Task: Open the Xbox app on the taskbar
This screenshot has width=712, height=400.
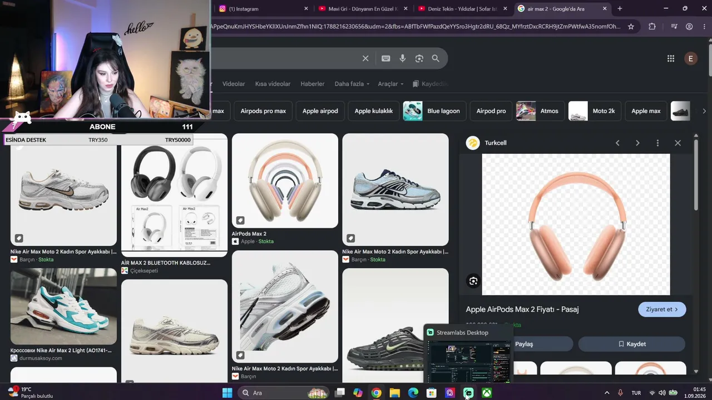Action: 487,393
